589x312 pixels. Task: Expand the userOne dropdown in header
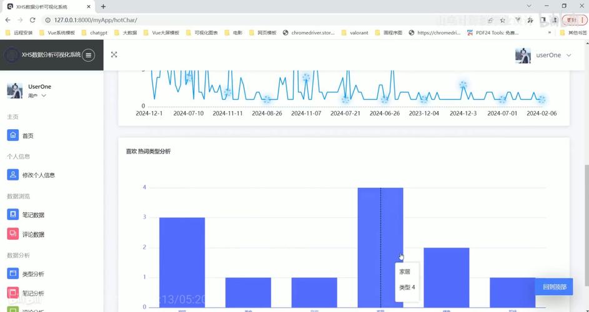click(568, 55)
